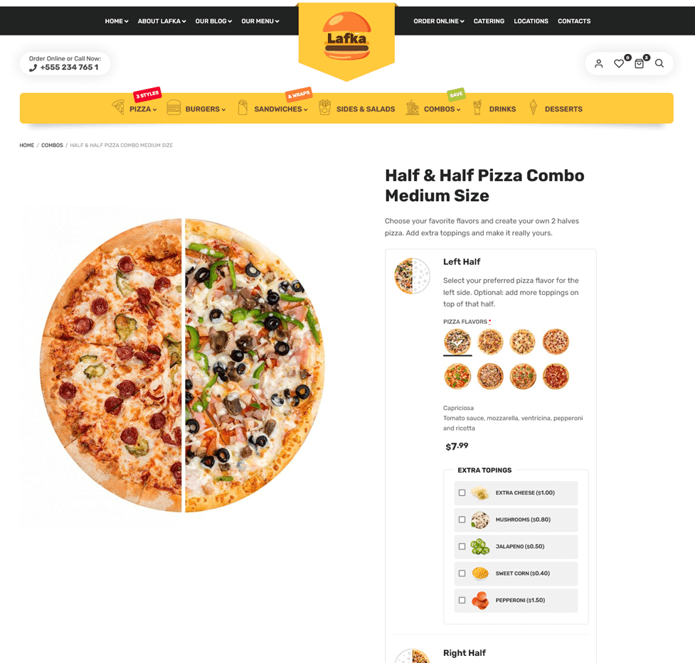Expand the Order Online menu
This screenshot has height=663, width=695.
pos(439,21)
